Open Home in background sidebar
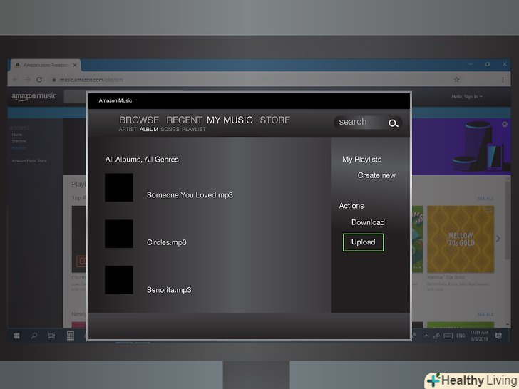519x389 pixels. (17, 135)
